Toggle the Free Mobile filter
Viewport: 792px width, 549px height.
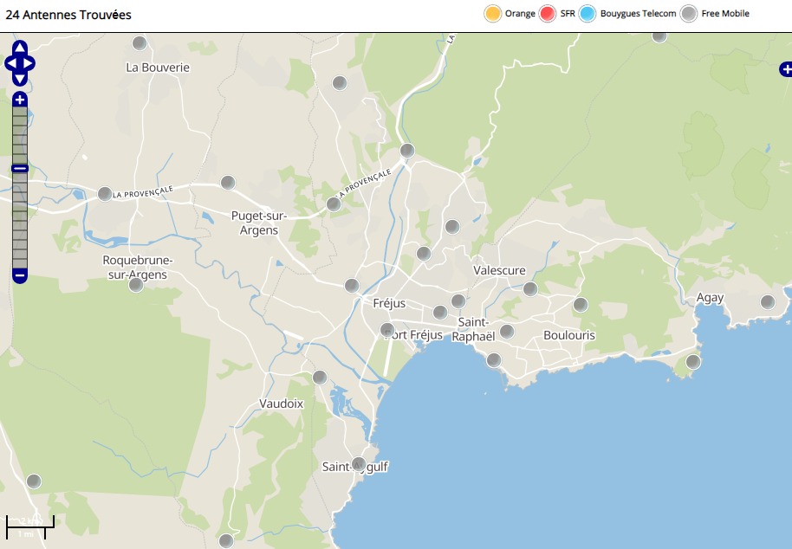688,14
